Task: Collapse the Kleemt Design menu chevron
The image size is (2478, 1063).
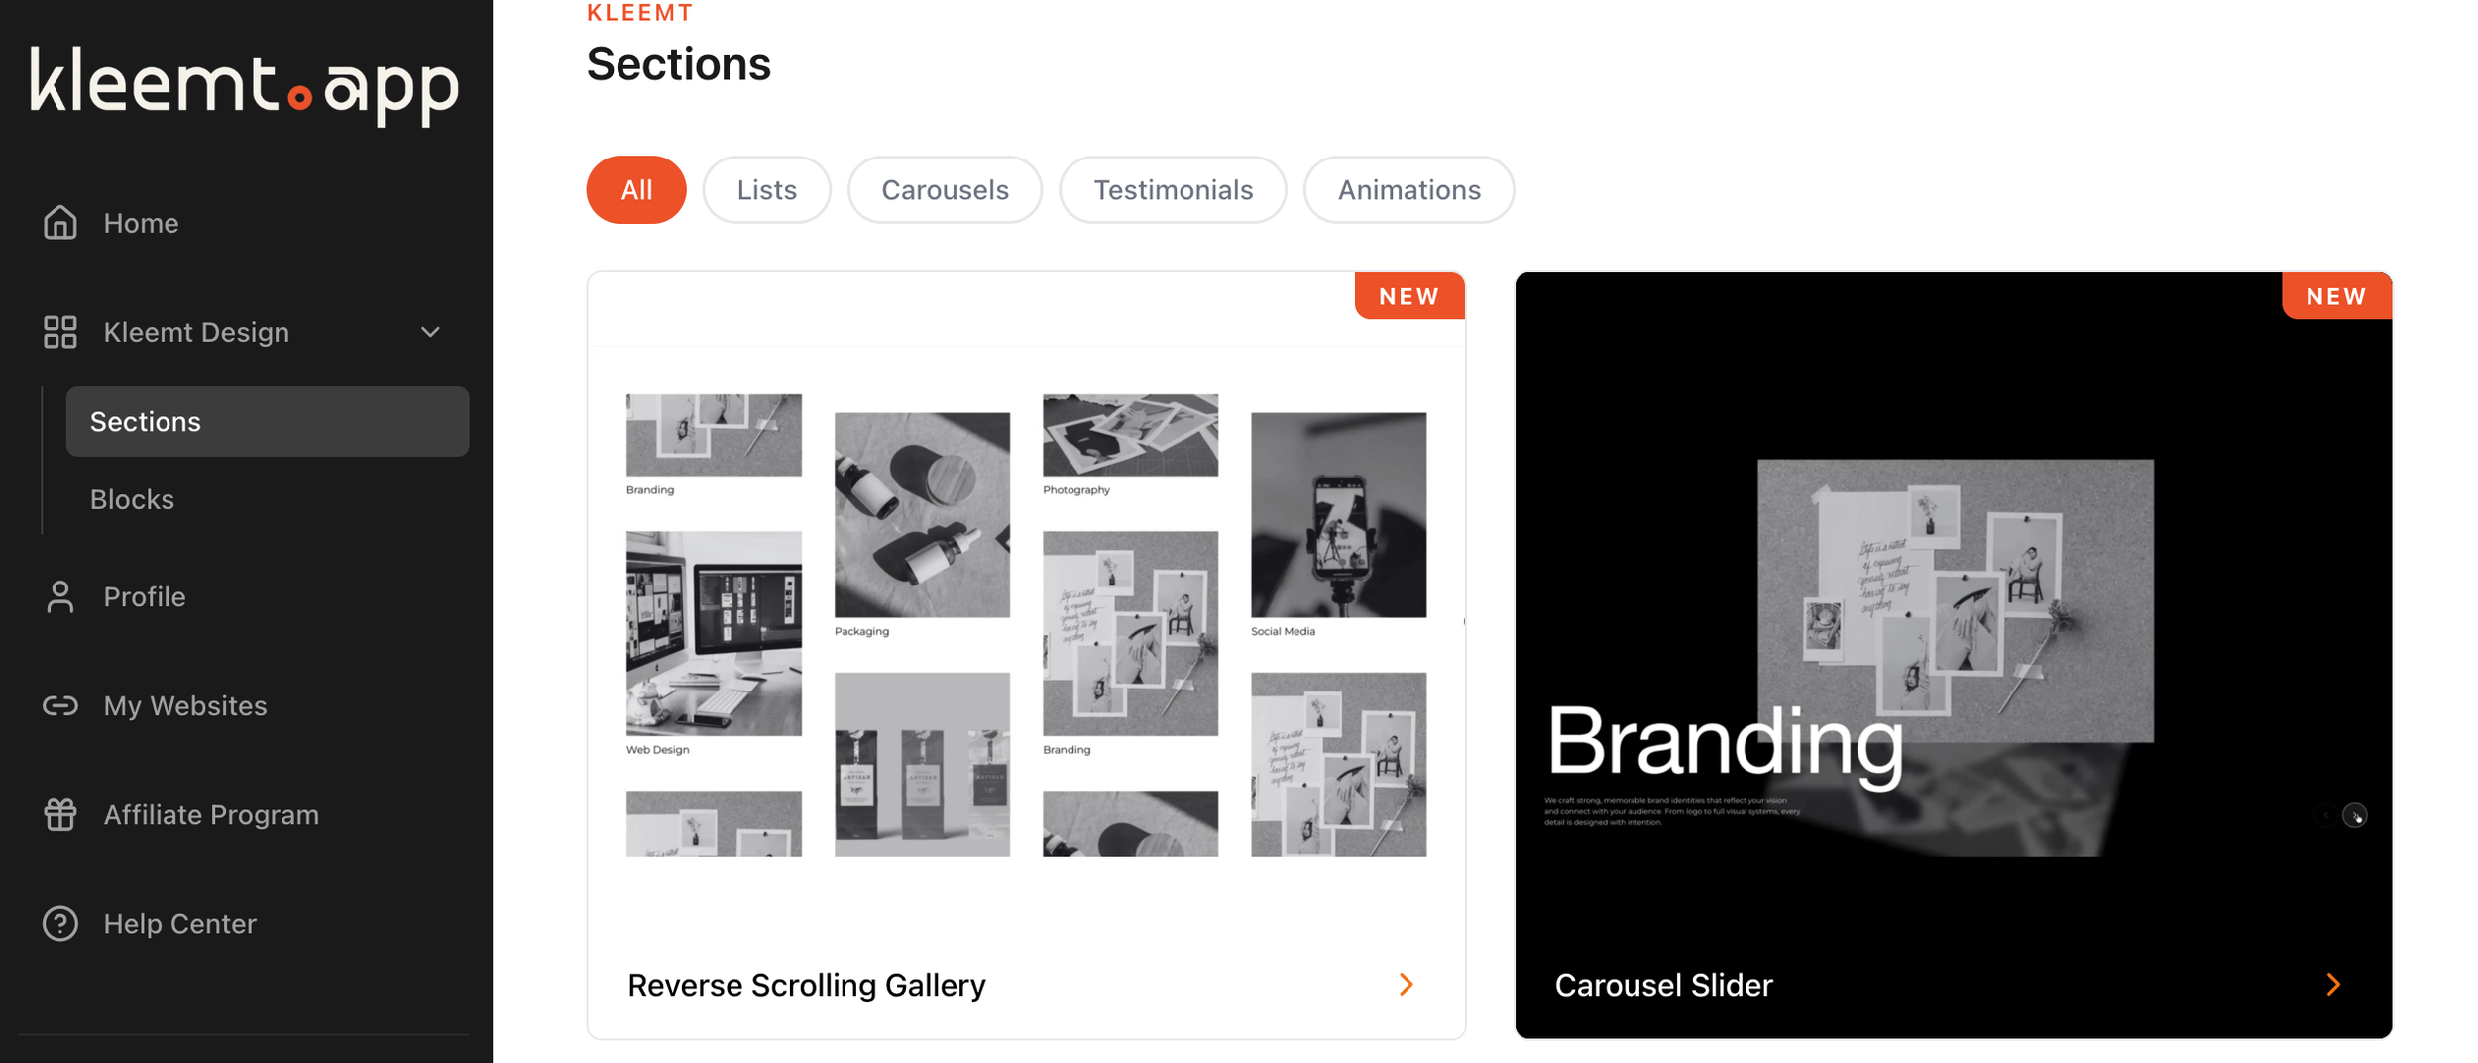Action: tap(430, 332)
